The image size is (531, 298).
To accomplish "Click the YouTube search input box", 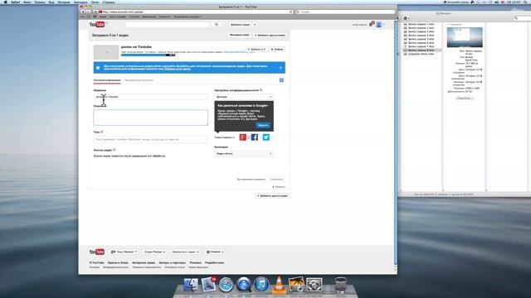I will pos(168,24).
